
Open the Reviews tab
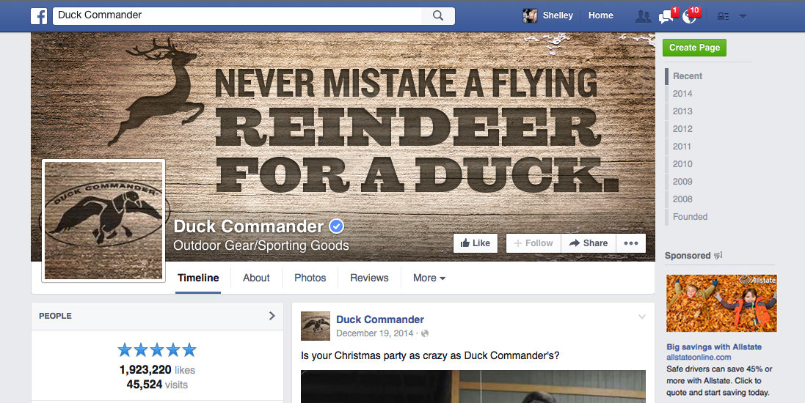(x=369, y=278)
